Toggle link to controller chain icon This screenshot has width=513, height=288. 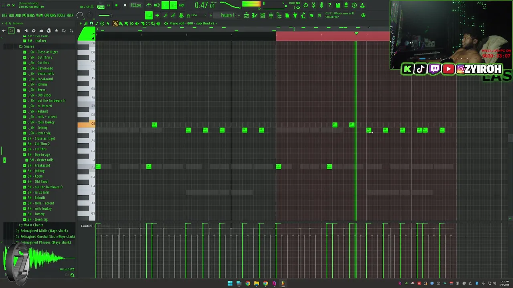(x=173, y=15)
